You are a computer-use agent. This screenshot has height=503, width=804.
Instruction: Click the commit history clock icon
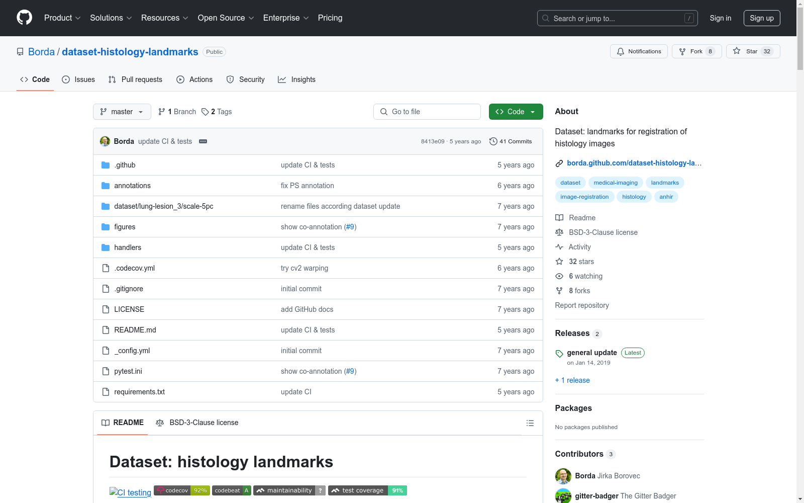point(493,141)
